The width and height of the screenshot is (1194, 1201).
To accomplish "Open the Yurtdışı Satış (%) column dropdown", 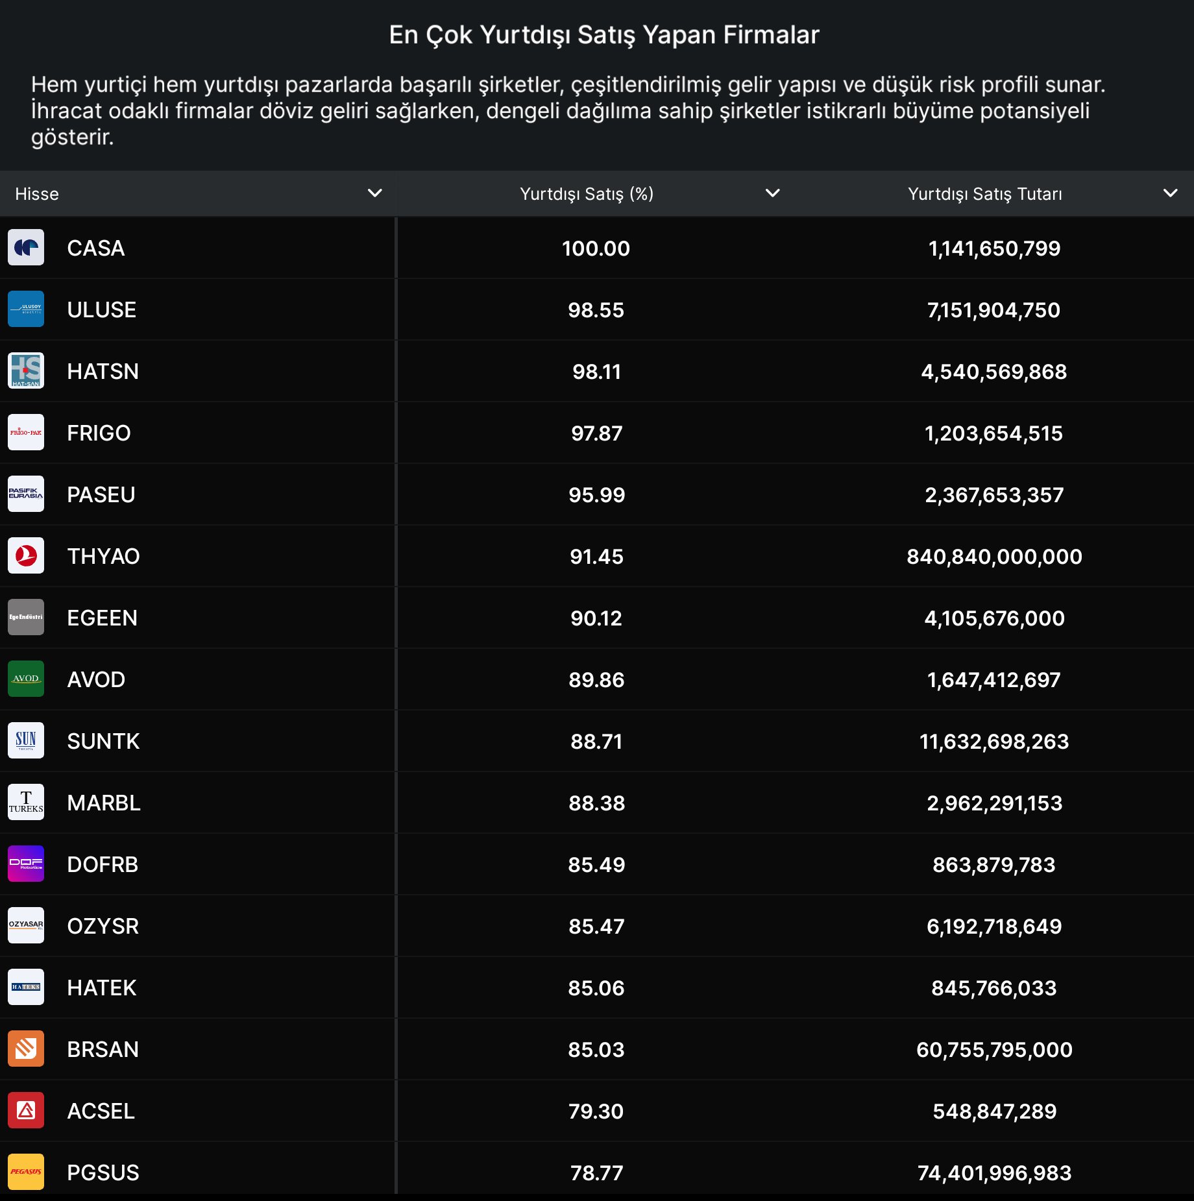I will (772, 193).
